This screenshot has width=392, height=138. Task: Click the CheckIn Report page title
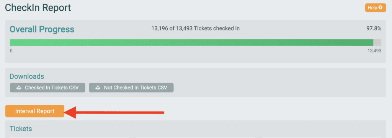[x=38, y=8]
